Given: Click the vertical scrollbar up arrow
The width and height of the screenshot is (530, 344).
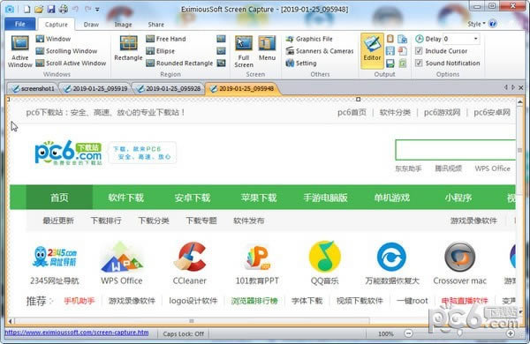Looking at the screenshot, I should pyautogui.click(x=520, y=102).
